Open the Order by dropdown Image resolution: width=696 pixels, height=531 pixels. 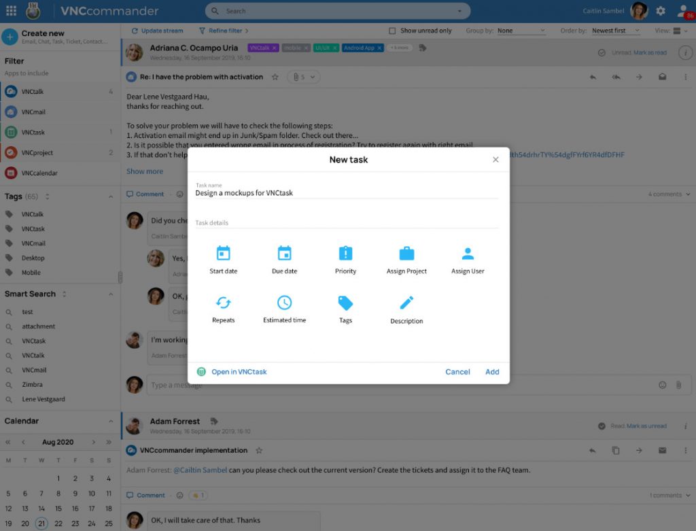tap(616, 31)
